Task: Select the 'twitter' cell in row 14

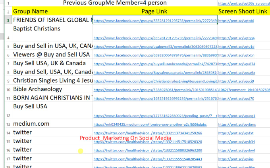Action: pos(52,132)
